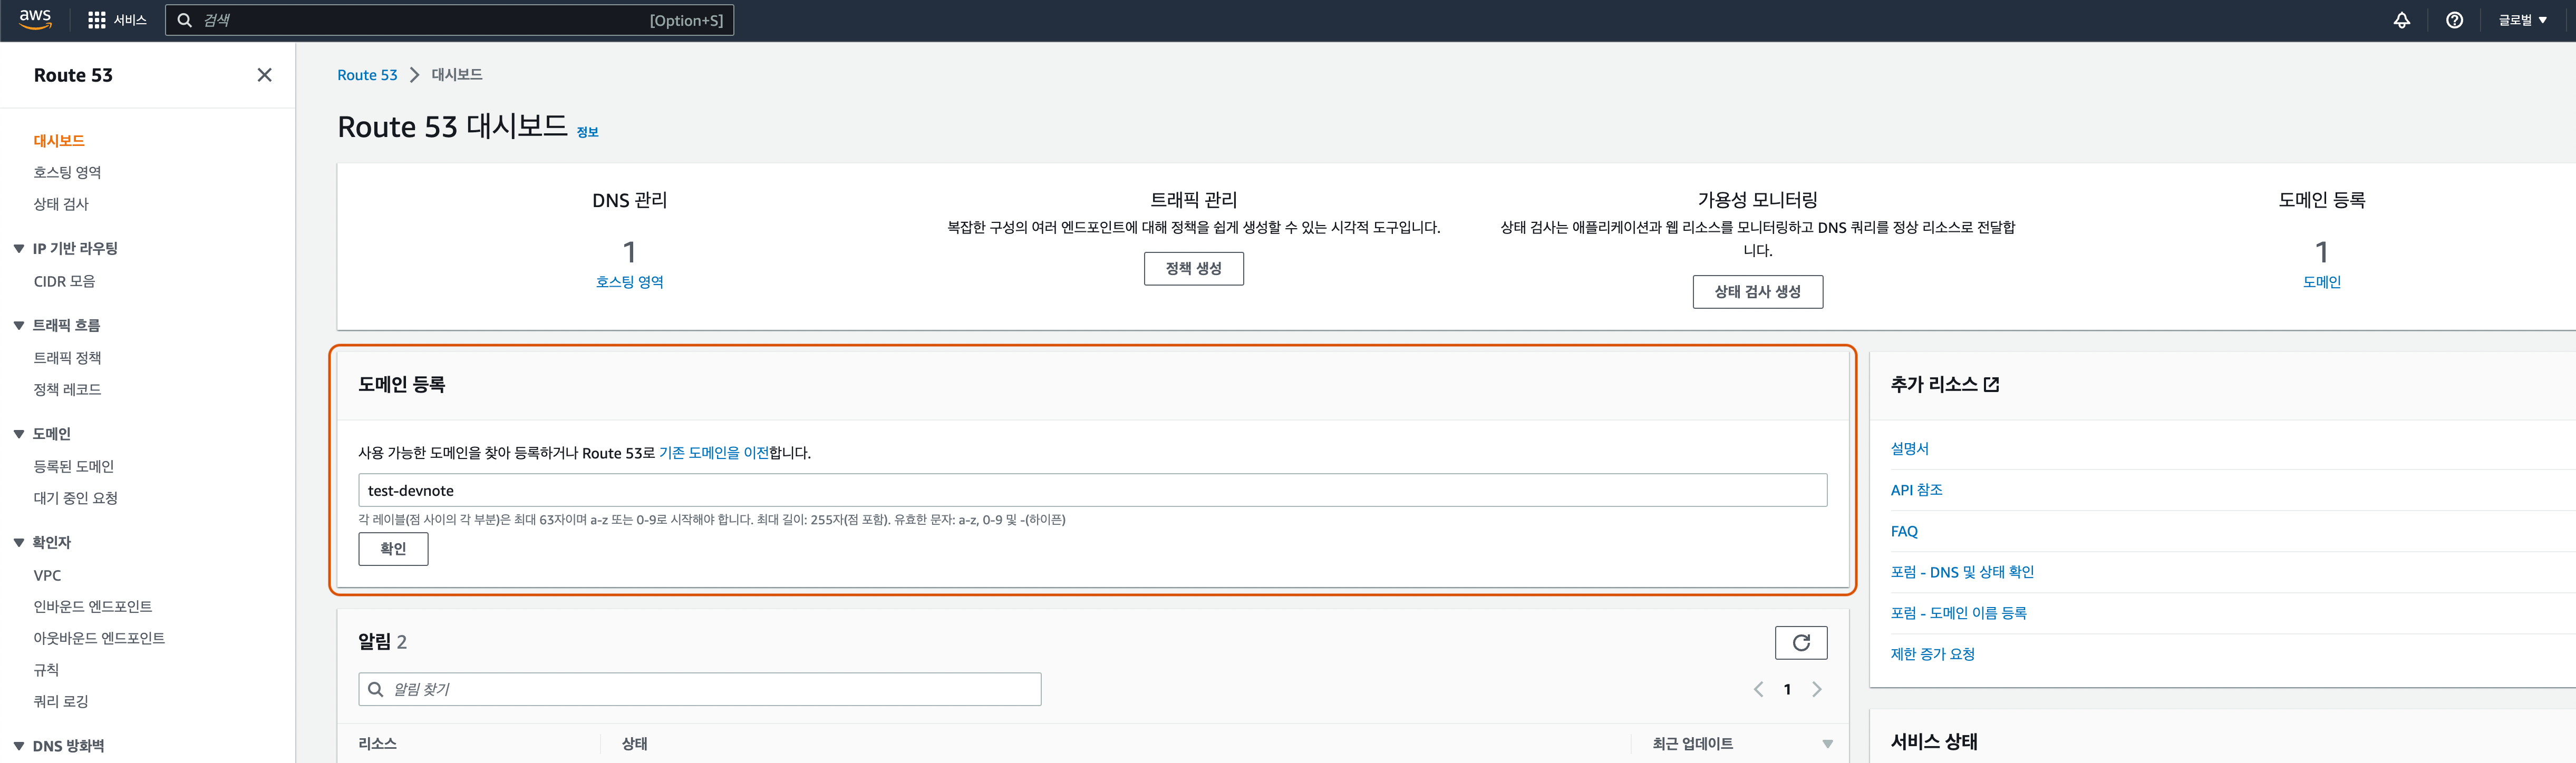Select 대시보드 in sidebar
This screenshot has height=763, width=2576.
click(x=59, y=141)
